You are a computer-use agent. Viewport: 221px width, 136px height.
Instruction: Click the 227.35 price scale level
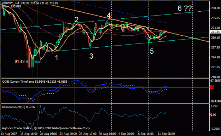tap(215, 48)
